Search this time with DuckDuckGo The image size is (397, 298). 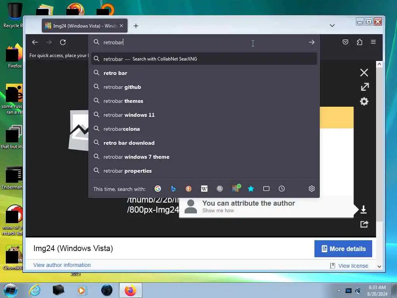[189, 189]
